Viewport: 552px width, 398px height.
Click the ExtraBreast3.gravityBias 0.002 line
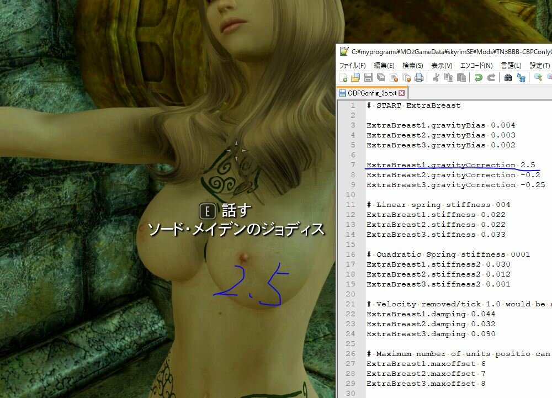(440, 145)
